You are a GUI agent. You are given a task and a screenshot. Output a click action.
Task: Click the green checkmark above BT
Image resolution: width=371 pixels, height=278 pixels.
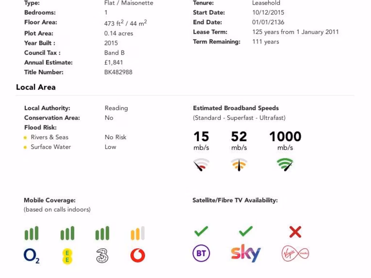pos(201,231)
